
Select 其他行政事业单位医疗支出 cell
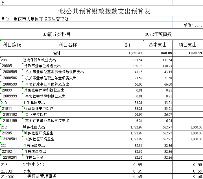[x=68, y=121]
